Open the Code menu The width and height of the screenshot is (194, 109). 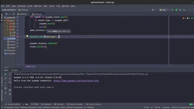click(30, 6)
